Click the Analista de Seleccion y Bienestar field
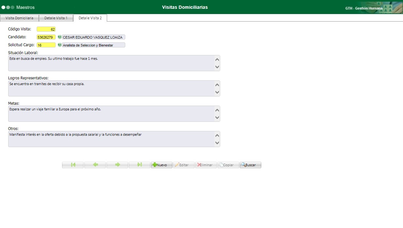Image resolution: width=403 pixels, height=228 pixels. click(93, 45)
